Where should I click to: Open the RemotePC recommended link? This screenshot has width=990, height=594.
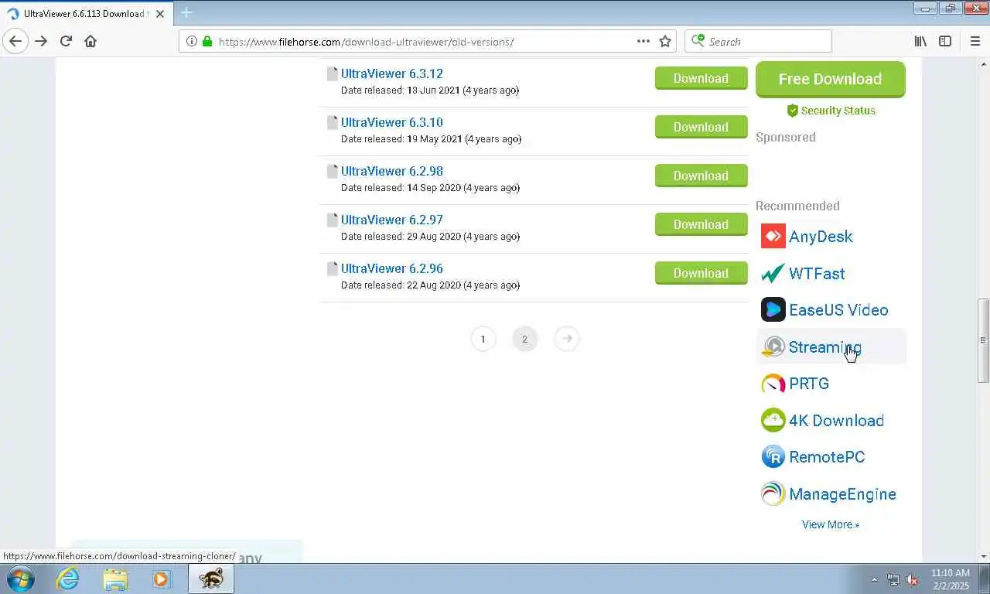[827, 456]
